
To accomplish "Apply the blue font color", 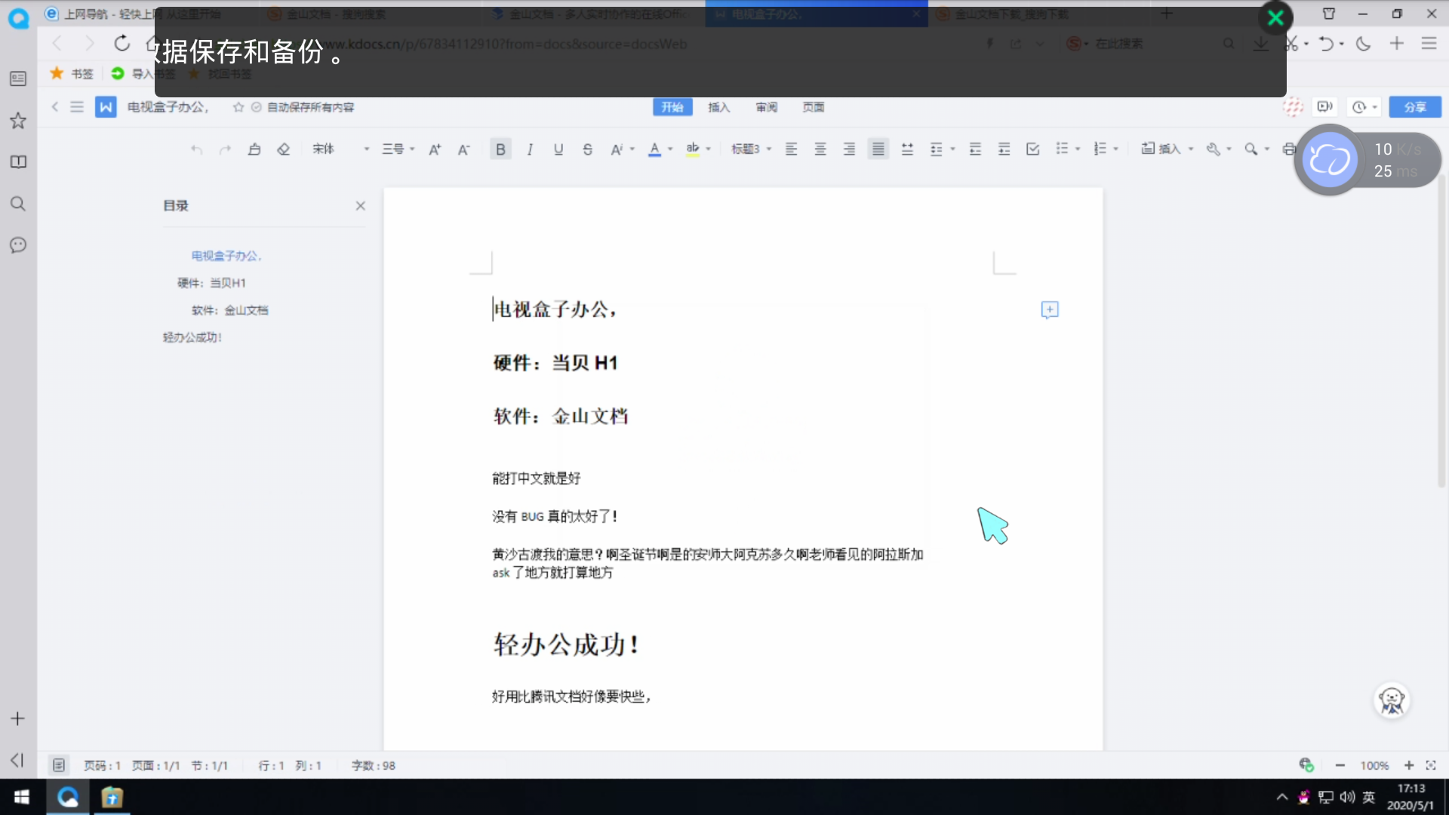I will pos(654,149).
